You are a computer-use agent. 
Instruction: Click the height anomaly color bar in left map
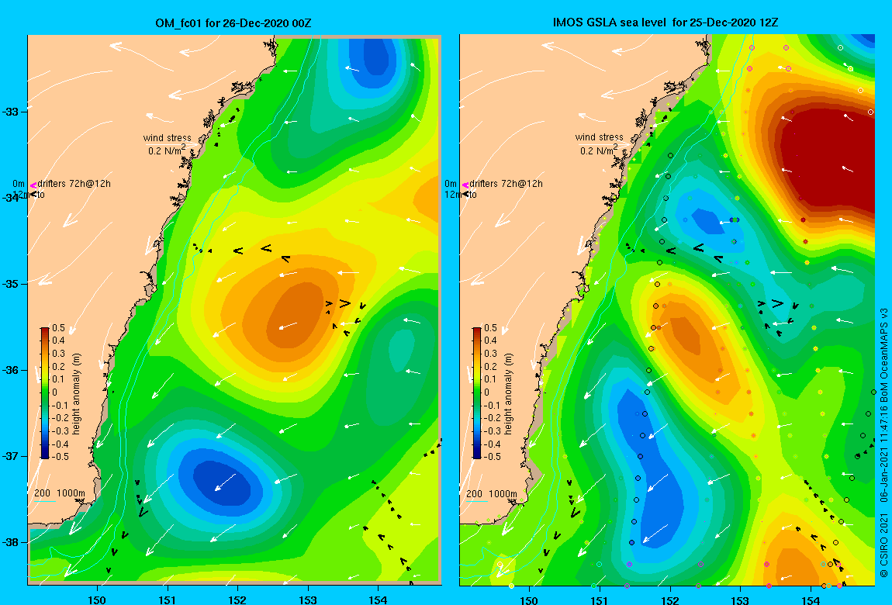(x=45, y=393)
